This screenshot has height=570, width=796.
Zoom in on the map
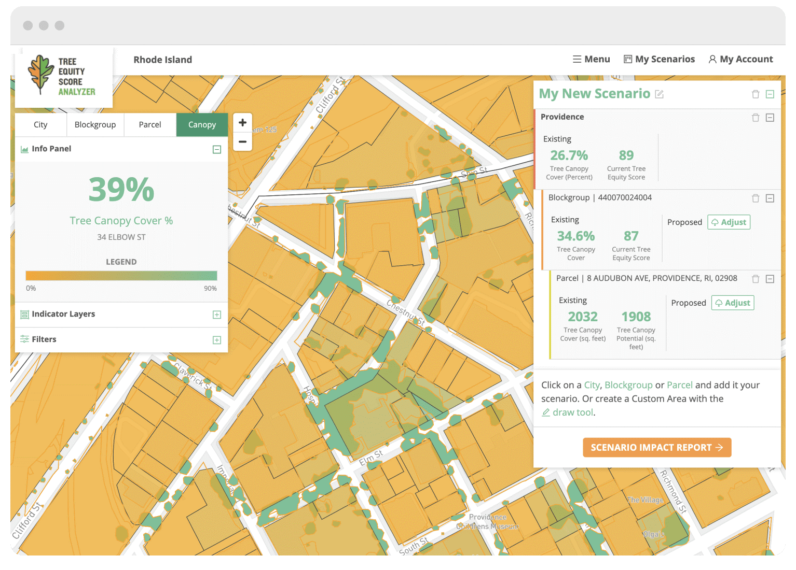point(242,123)
